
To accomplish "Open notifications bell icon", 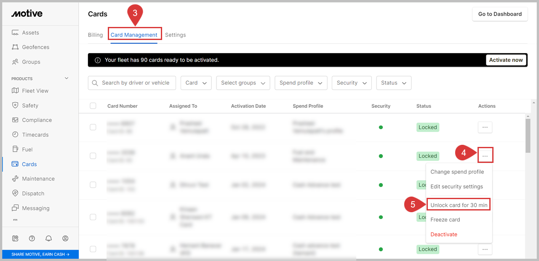I will pyautogui.click(x=49, y=238).
